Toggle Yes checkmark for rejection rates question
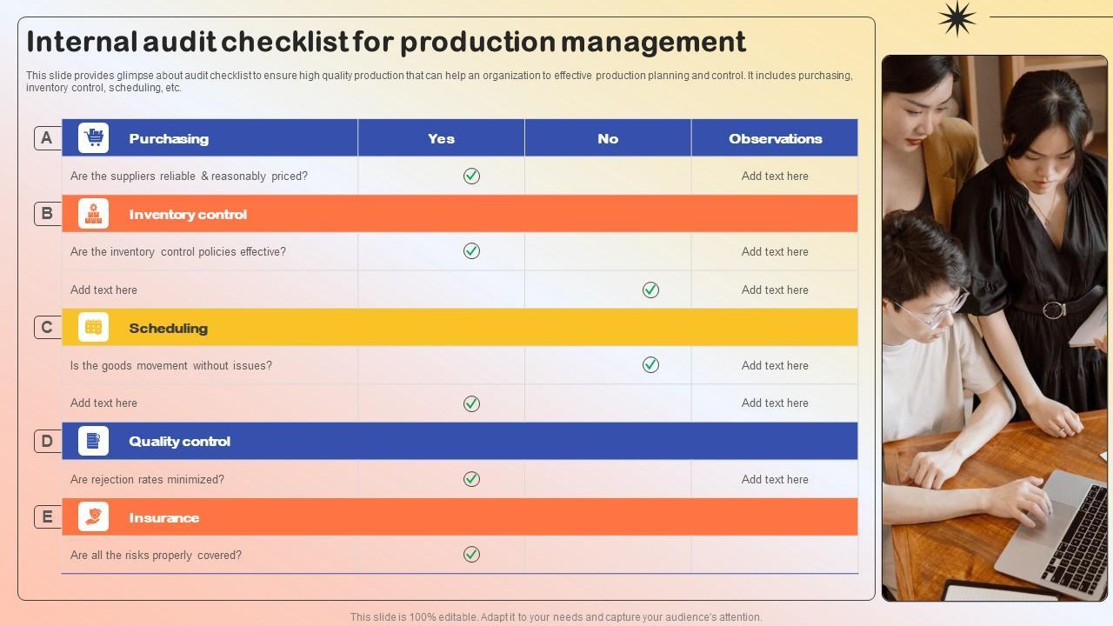1113x626 pixels. tap(471, 479)
